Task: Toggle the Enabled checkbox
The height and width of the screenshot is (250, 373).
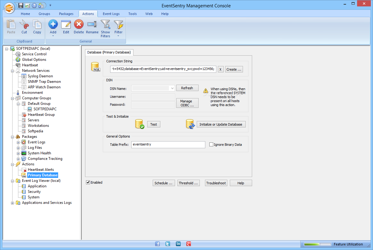Action: 88,182
